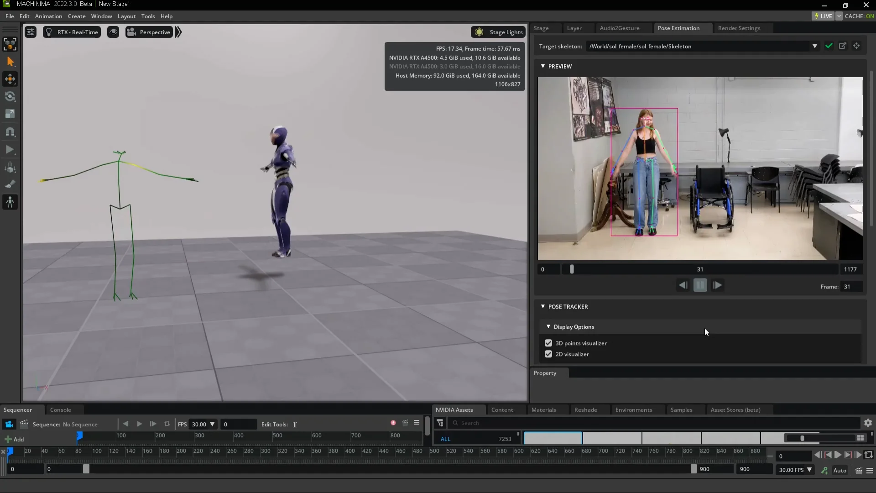Viewport: 876px width, 493px height.
Task: Select the Rotate tool
Action: click(x=10, y=96)
